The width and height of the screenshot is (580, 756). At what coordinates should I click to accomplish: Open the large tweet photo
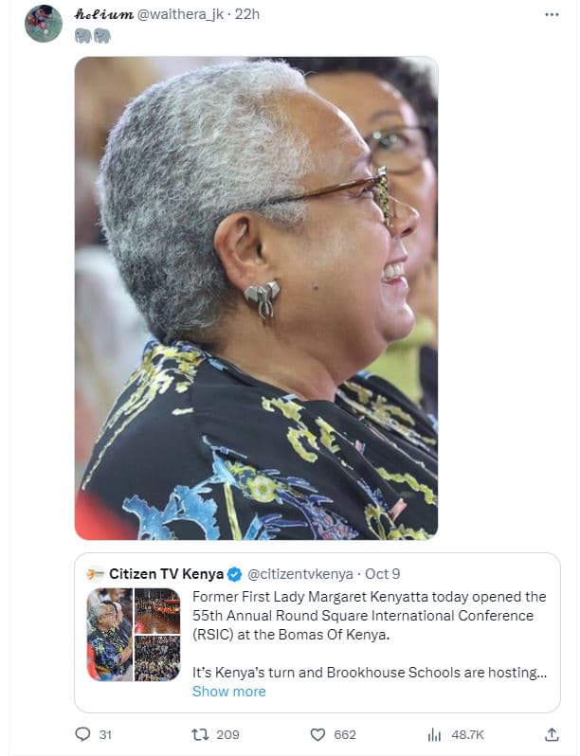(x=256, y=298)
